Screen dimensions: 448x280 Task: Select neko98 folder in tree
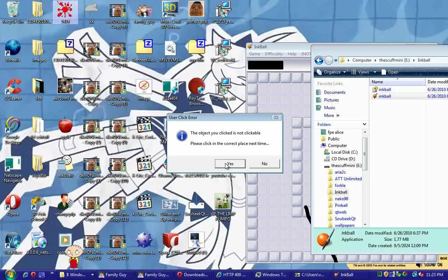pyautogui.click(x=338, y=199)
